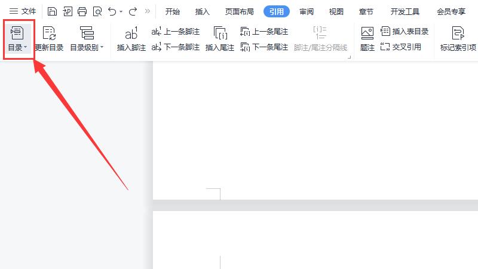Image resolution: width=478 pixels, height=269 pixels.
Task: Insert a footnote with 插入脚注
Action: coord(131,39)
